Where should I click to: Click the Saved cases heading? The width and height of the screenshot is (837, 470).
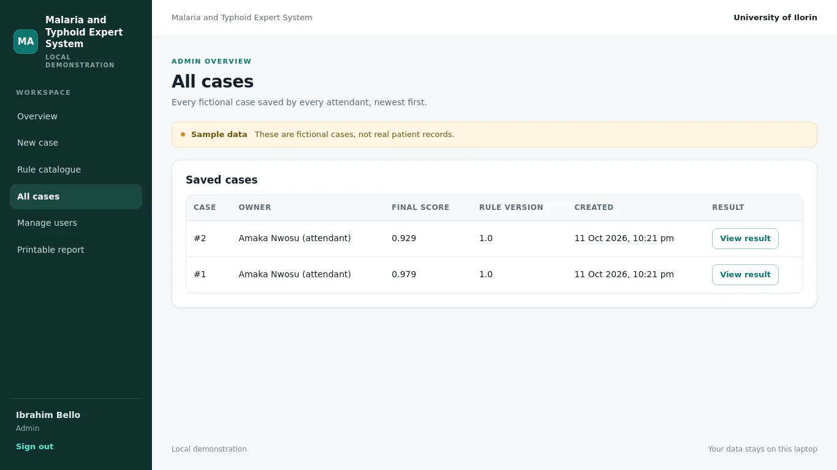tap(222, 180)
